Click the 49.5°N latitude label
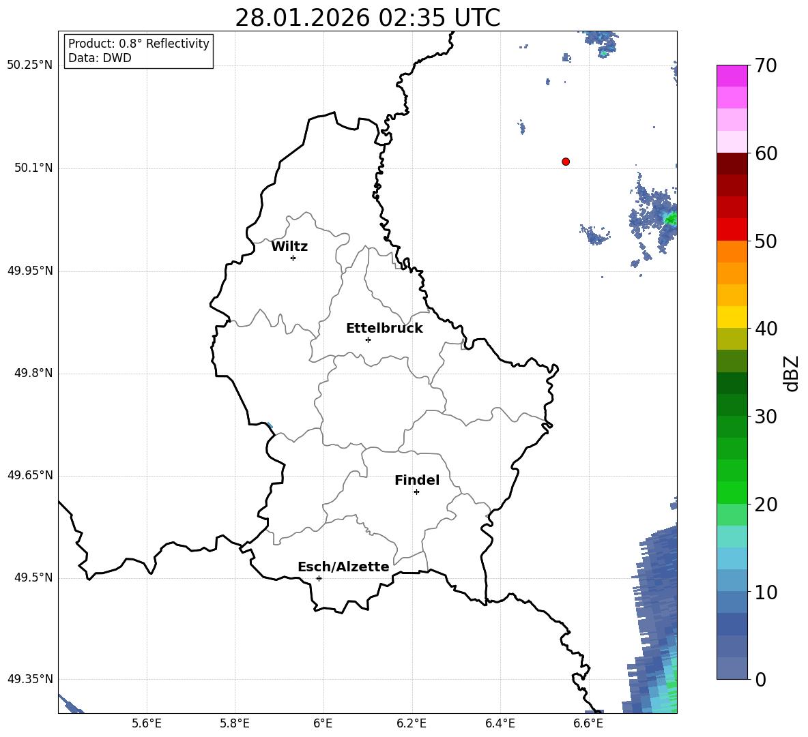The height and width of the screenshot is (737, 808). [33, 577]
